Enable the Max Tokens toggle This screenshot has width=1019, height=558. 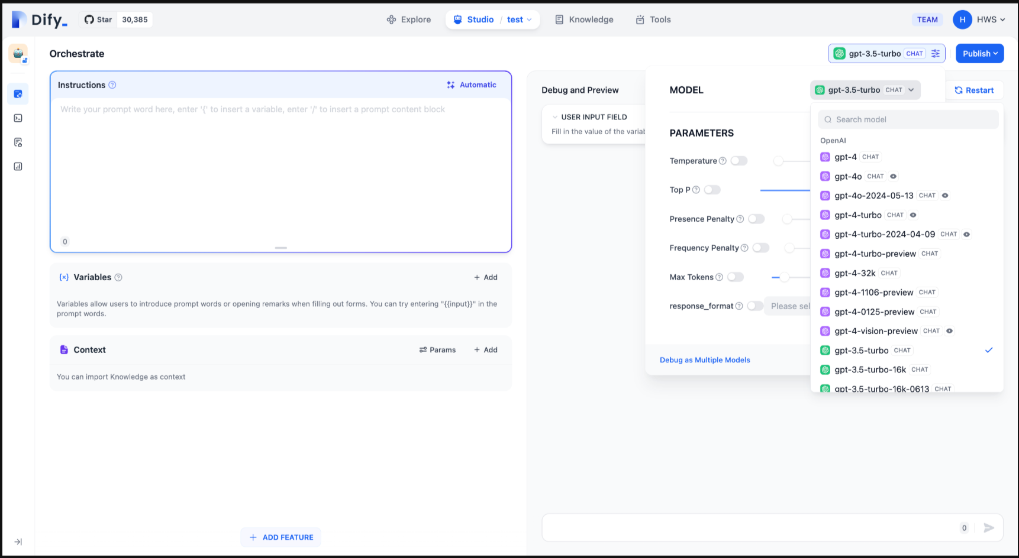[x=736, y=277]
